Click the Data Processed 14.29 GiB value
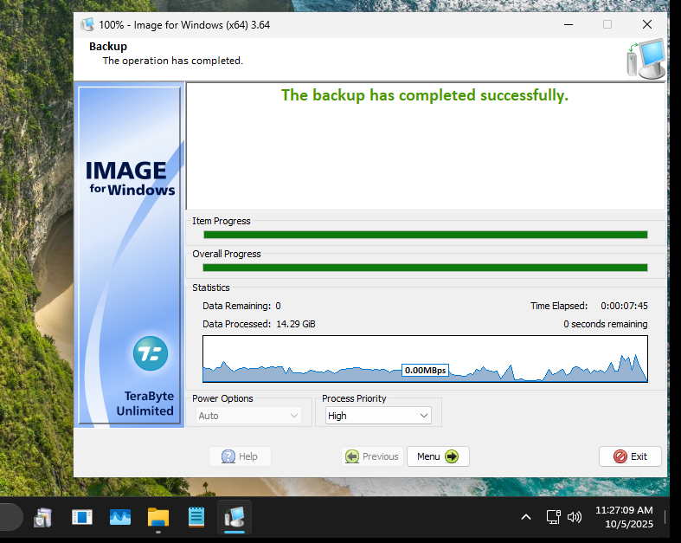681x543 pixels. (x=296, y=324)
